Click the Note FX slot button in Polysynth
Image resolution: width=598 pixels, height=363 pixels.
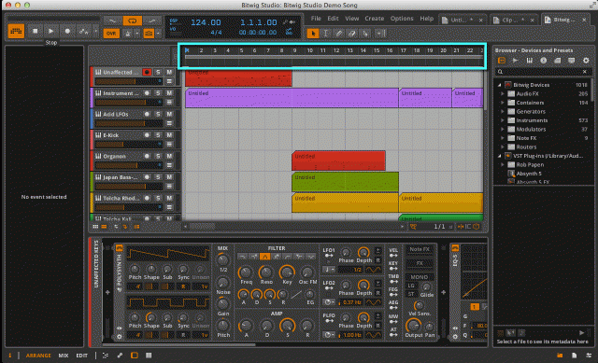pyautogui.click(x=420, y=249)
